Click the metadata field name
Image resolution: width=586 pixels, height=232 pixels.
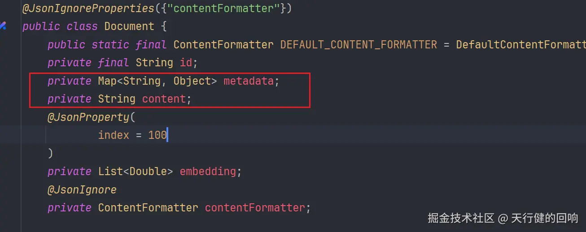point(249,81)
